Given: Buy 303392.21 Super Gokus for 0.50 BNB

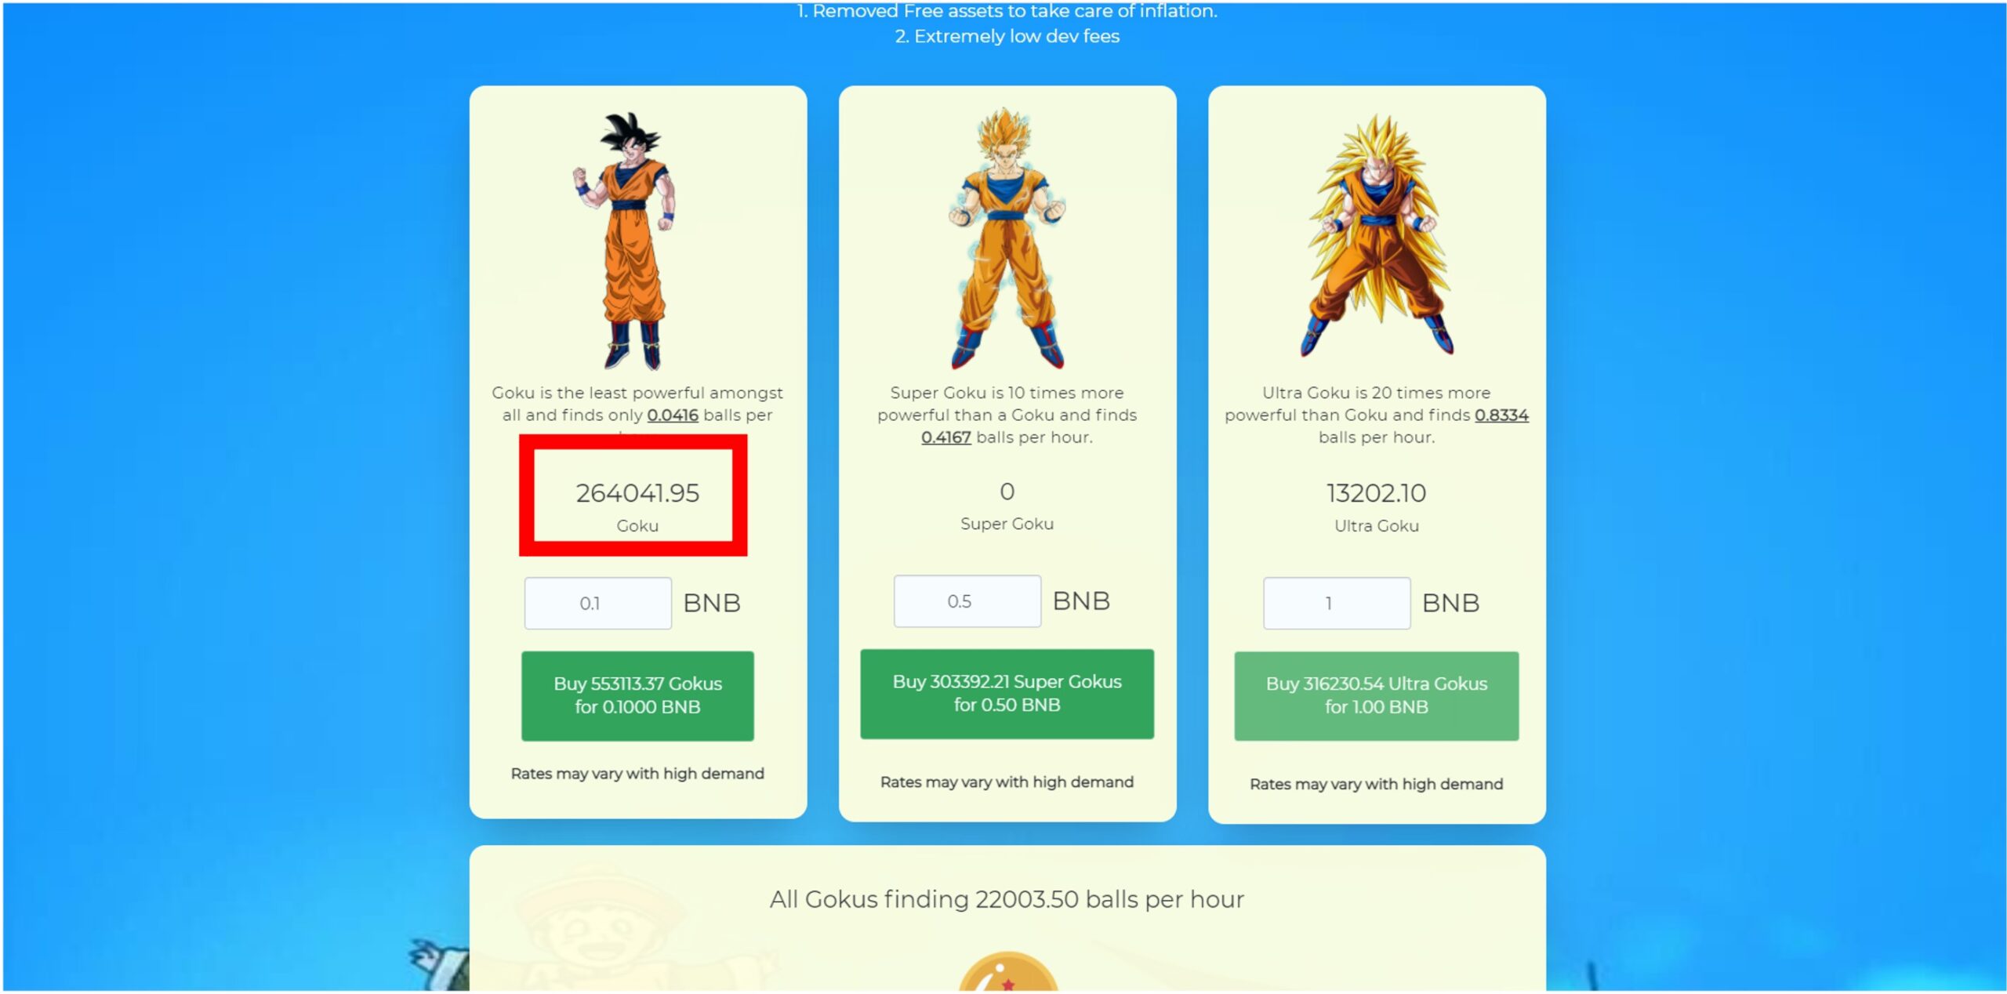Looking at the screenshot, I should click(1007, 693).
